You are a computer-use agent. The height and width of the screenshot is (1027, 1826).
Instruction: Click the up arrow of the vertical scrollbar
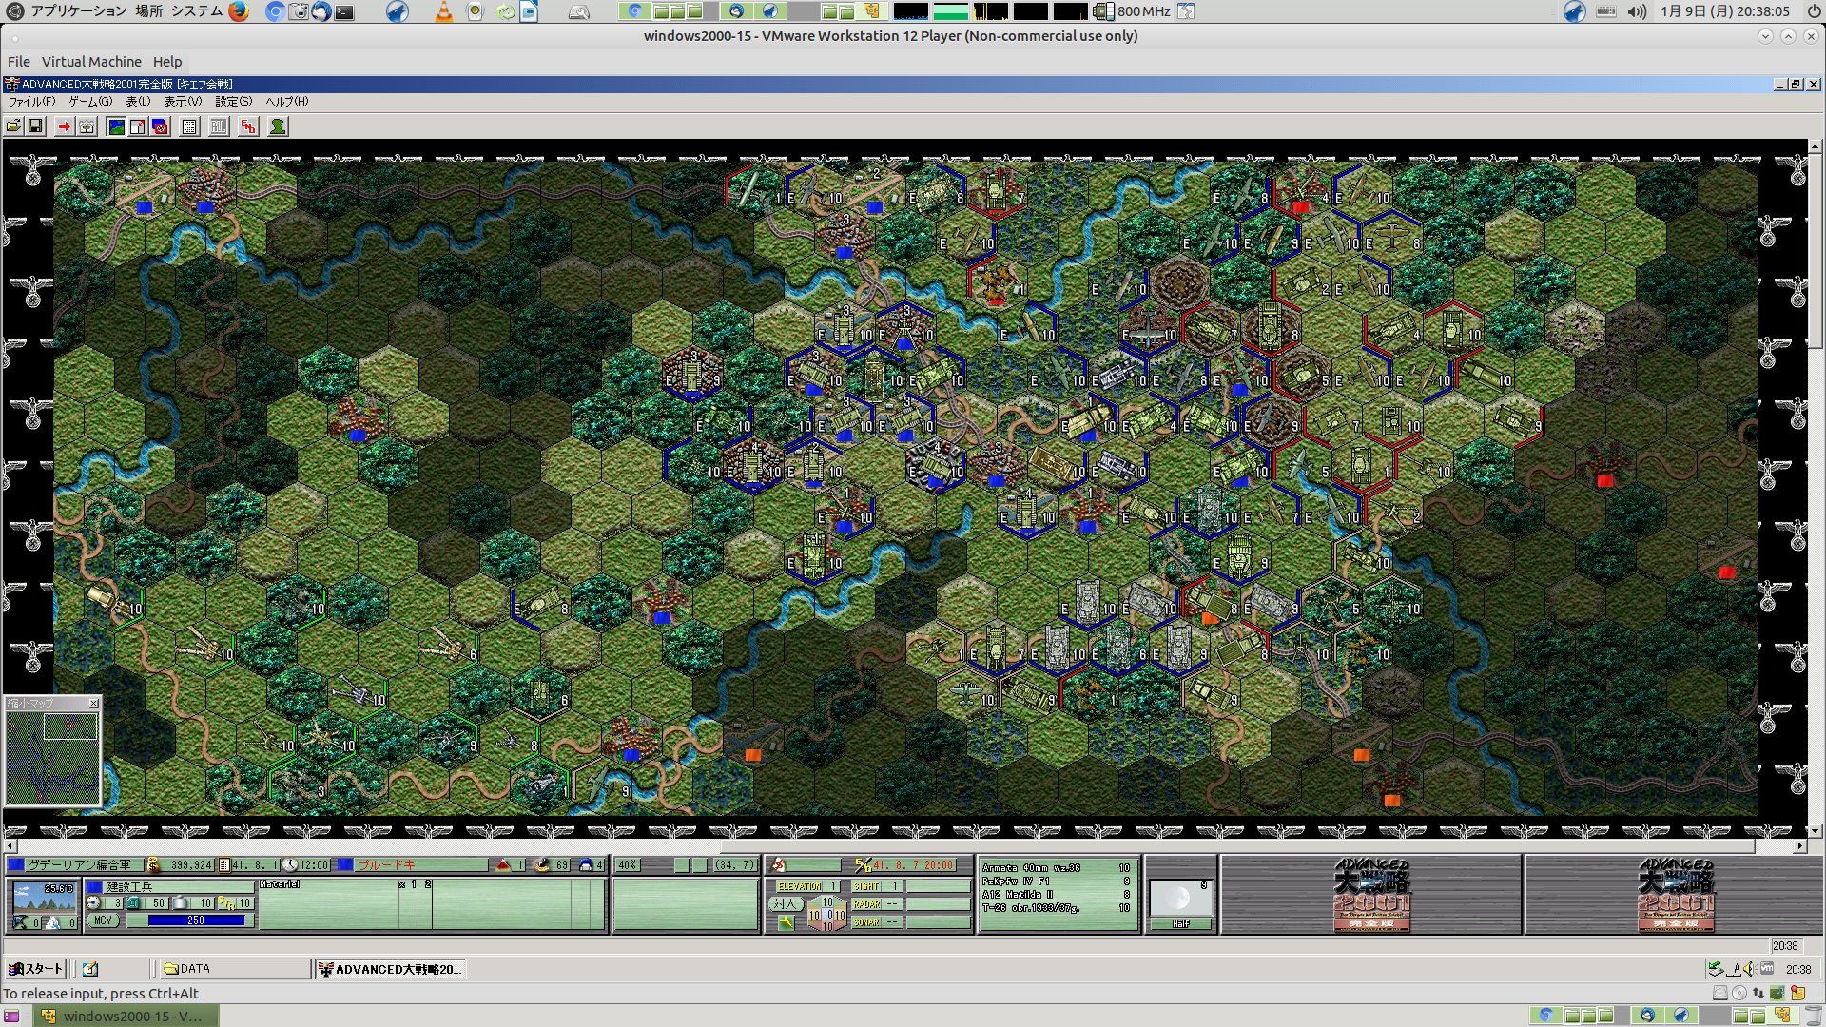click(1815, 146)
